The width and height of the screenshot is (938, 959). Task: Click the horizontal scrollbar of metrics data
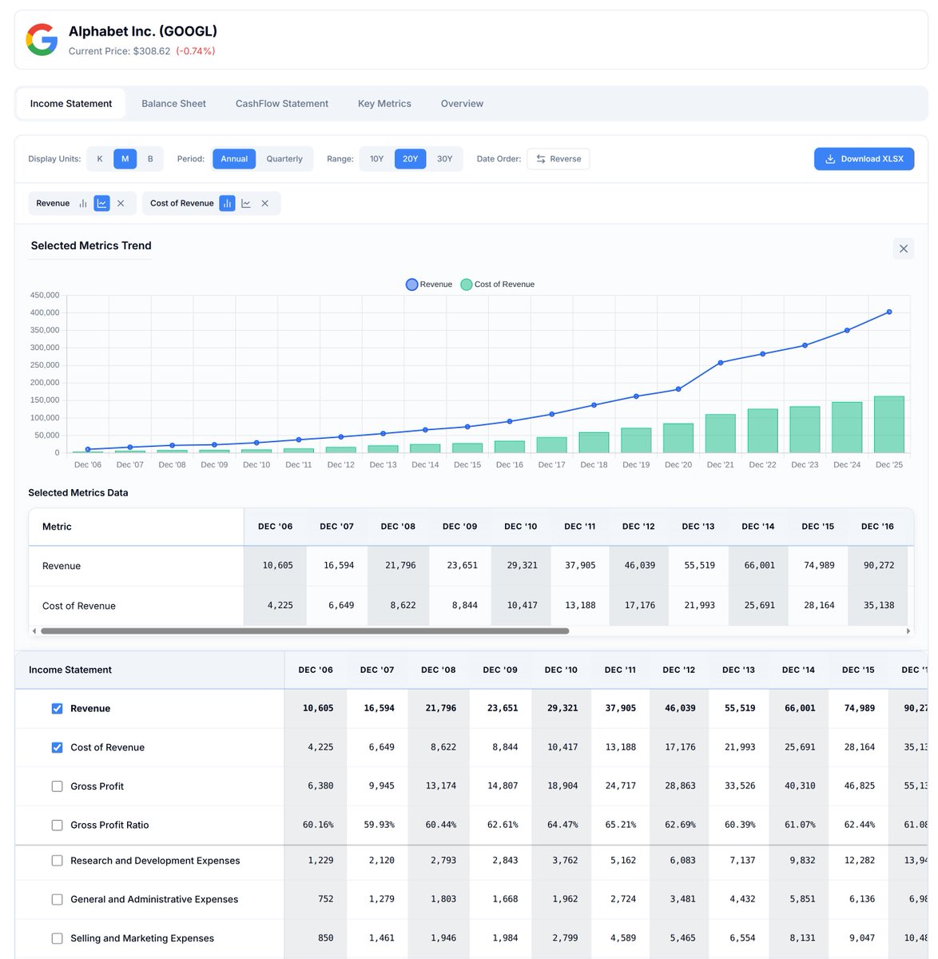[304, 631]
